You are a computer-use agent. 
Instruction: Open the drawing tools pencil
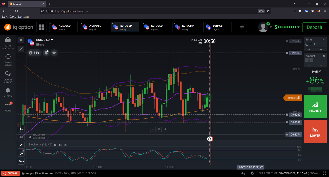21,145
